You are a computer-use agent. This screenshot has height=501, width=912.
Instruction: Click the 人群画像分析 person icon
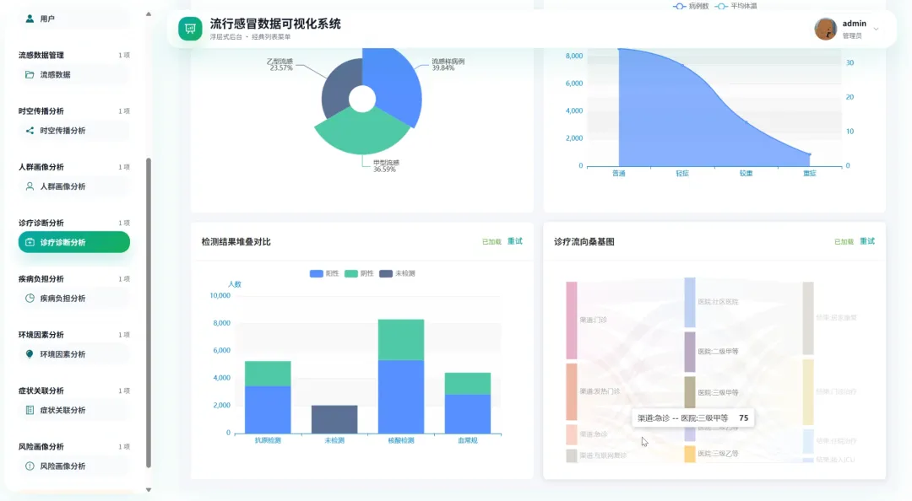tap(30, 186)
